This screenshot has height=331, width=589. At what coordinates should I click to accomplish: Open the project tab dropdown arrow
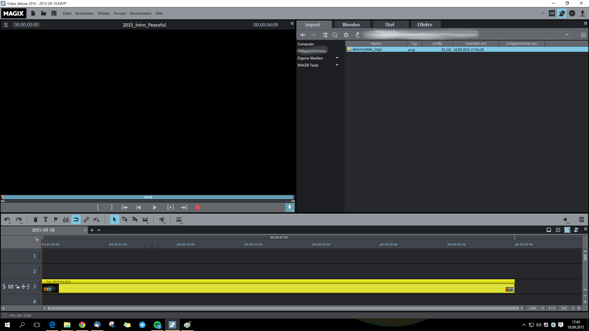99,230
